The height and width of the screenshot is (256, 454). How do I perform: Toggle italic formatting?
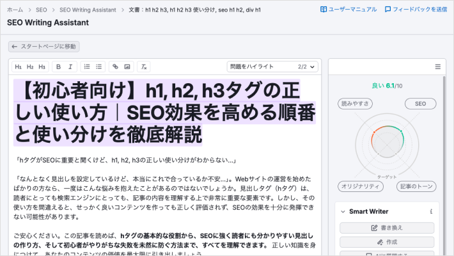coord(70,67)
